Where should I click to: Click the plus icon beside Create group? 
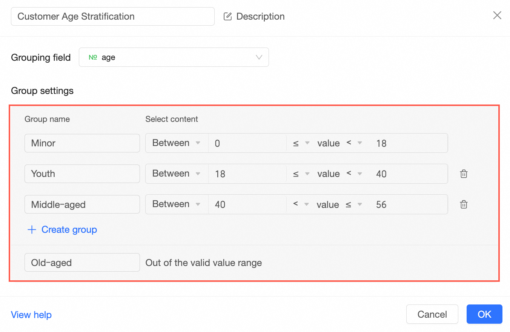click(x=32, y=230)
